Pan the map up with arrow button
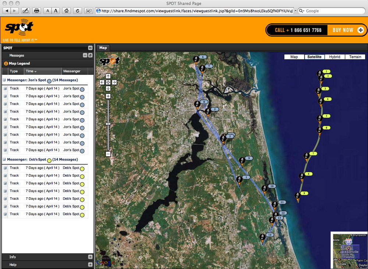The height and width of the screenshot is (269, 368). click(108, 76)
